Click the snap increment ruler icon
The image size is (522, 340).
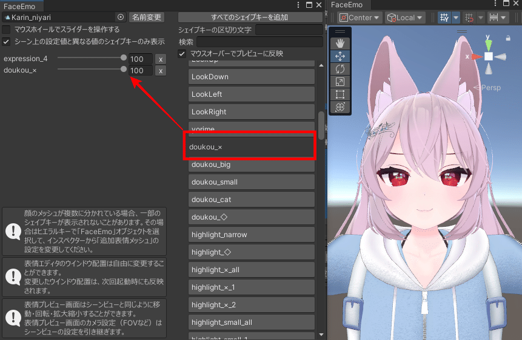(x=494, y=18)
